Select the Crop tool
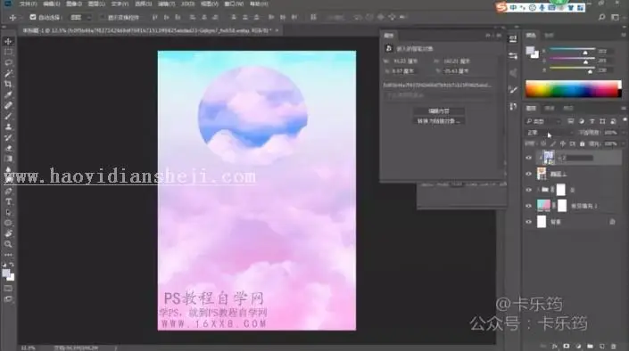Image resolution: width=629 pixels, height=351 pixels. coord(8,84)
